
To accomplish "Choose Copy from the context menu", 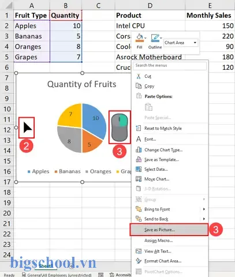I will coord(150,86).
